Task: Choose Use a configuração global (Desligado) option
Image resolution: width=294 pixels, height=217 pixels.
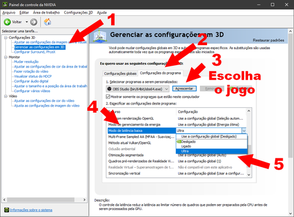Action: (212, 137)
